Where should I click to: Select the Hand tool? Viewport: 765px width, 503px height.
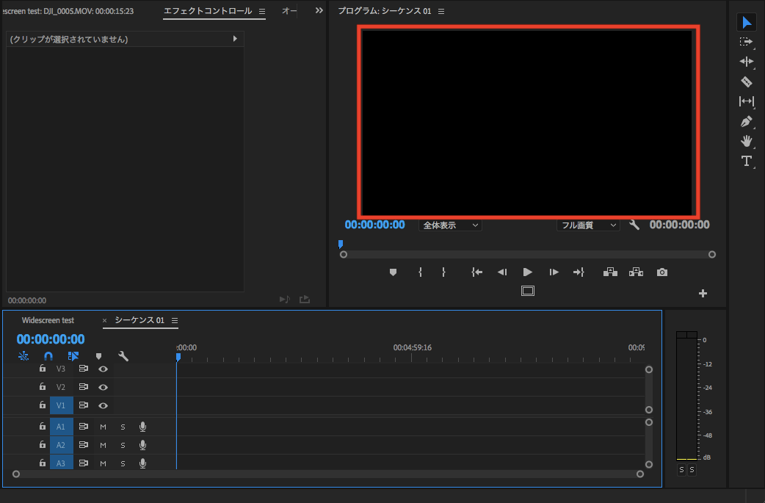coord(746,141)
